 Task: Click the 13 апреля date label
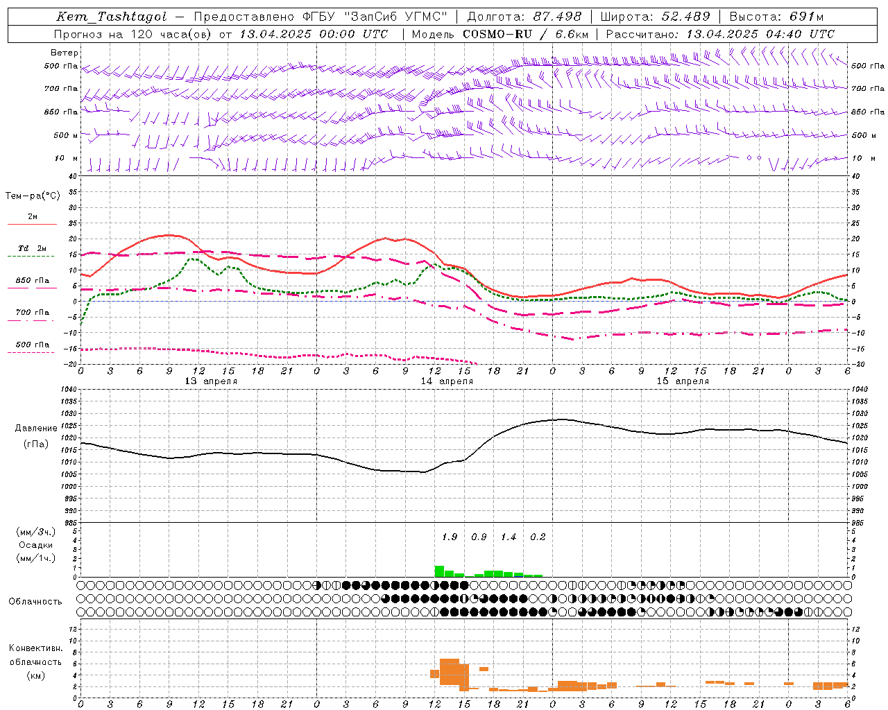click(211, 381)
